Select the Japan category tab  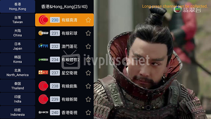point(17,46)
